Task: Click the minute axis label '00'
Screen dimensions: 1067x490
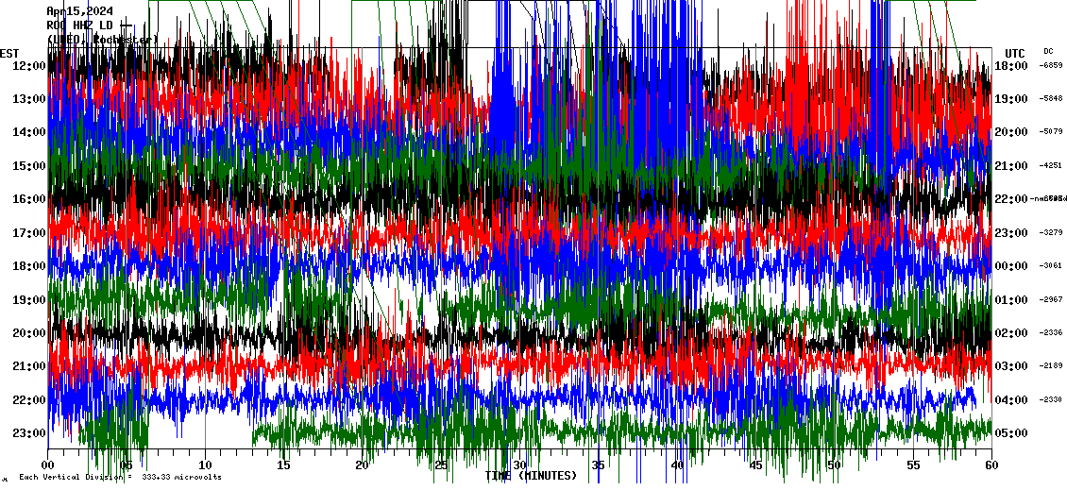Action: click(47, 466)
